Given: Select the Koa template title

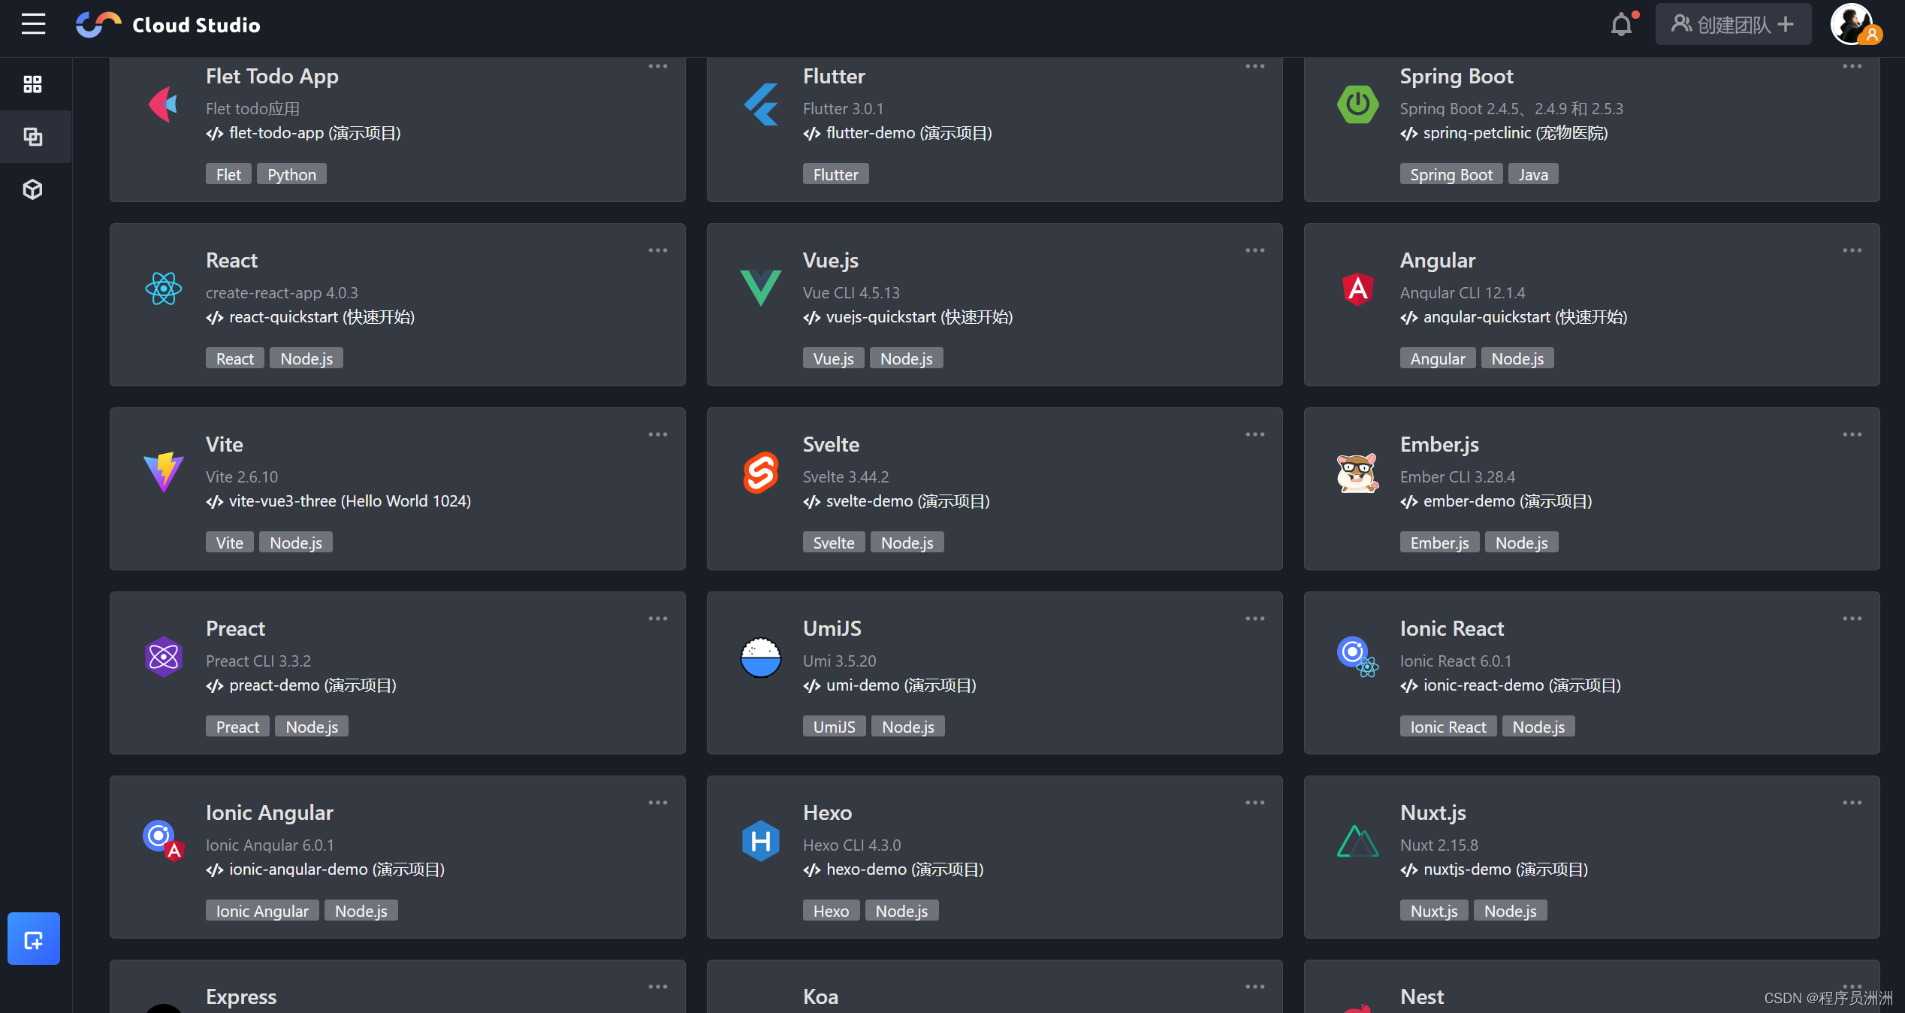Looking at the screenshot, I should (820, 996).
